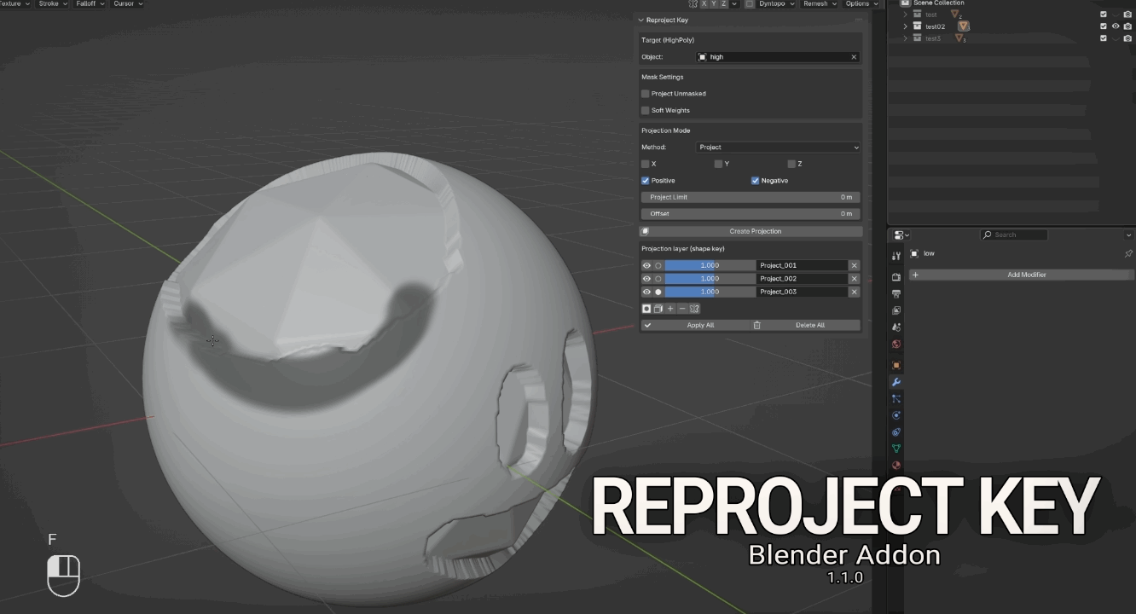Open the properties options chevron dropdown
Viewport: 1136px width, 614px height.
pyautogui.click(x=1129, y=235)
